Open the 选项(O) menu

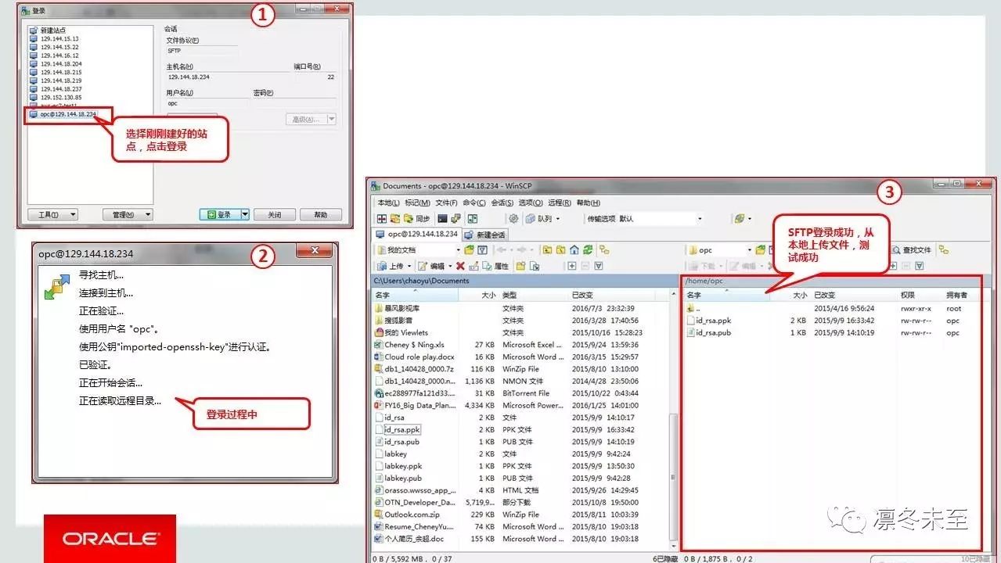click(x=531, y=203)
